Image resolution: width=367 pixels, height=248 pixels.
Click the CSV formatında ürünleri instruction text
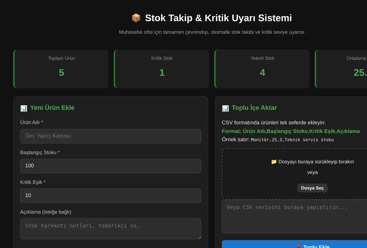point(274,123)
